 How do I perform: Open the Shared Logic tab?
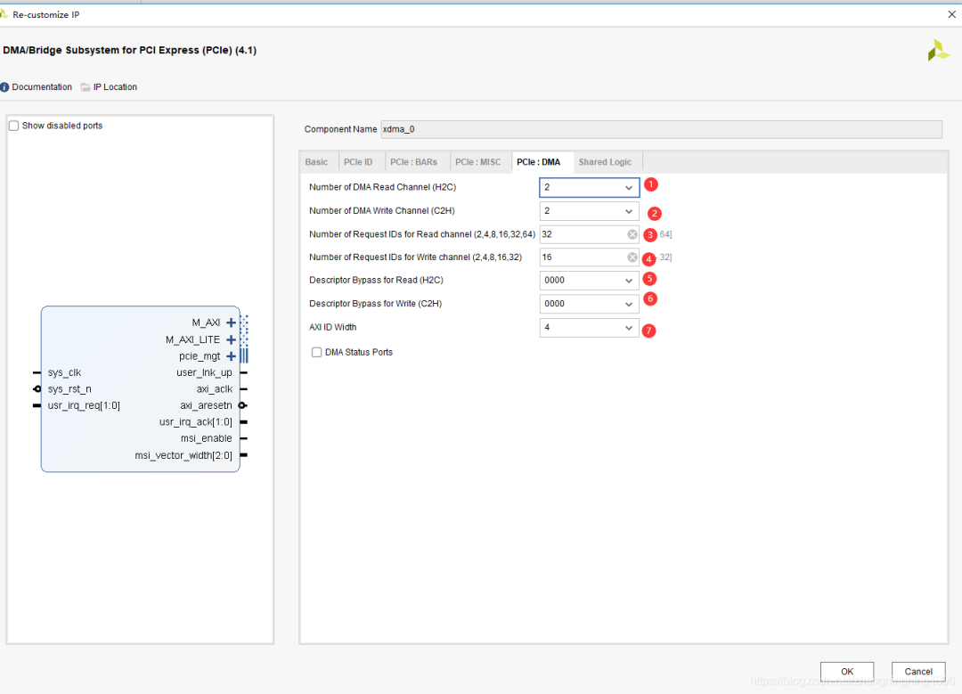click(x=605, y=162)
